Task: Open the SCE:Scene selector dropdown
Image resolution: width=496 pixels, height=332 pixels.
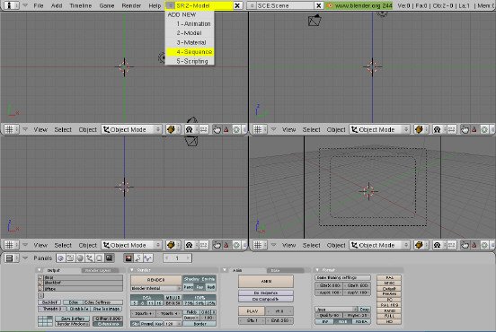Action: click(252, 5)
